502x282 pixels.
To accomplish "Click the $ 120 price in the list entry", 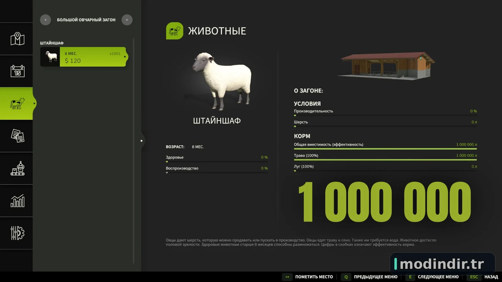I will point(73,61).
